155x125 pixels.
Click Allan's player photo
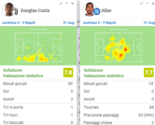click(x=90, y=9)
